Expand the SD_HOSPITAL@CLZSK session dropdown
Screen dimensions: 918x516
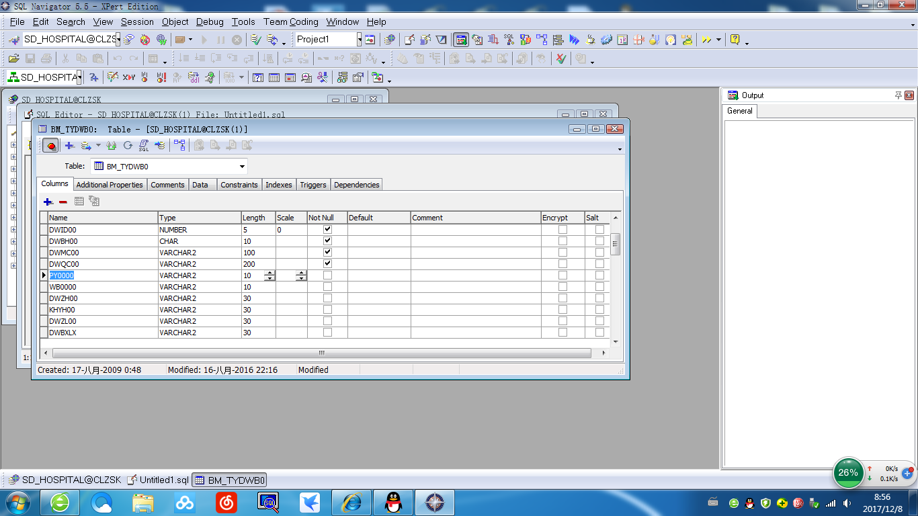click(118, 40)
